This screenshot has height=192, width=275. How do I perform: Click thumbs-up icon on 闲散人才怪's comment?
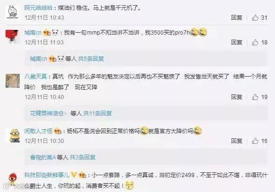click(255, 141)
